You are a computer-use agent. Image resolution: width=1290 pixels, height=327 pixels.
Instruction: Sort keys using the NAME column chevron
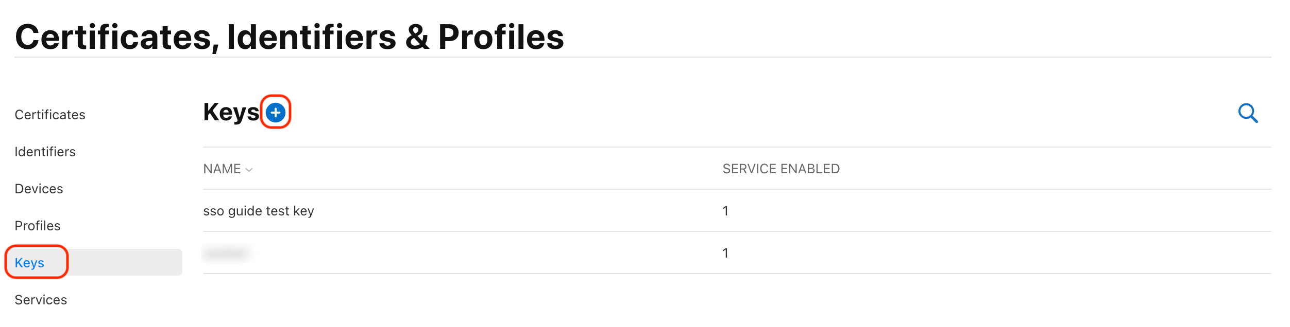coord(249,170)
